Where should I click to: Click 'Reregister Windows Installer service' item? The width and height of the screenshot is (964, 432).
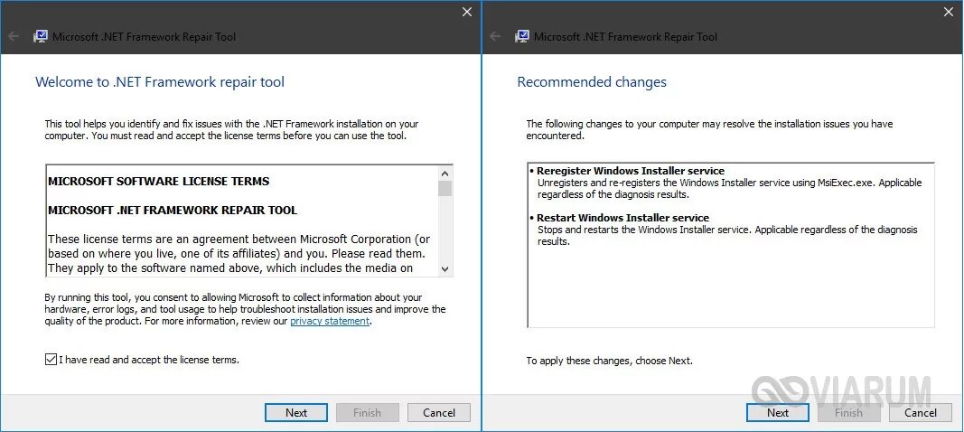pyautogui.click(x=631, y=171)
